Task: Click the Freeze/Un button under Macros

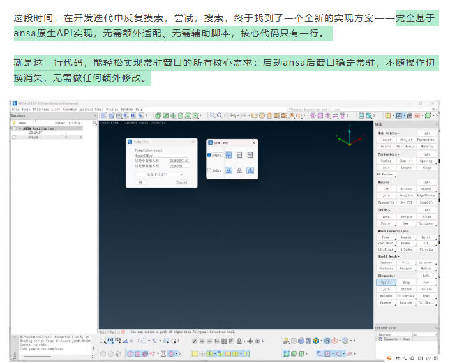Action: tap(386, 202)
